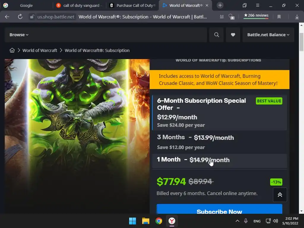
Task: Go to shop home via house icon
Action: pos(12,50)
